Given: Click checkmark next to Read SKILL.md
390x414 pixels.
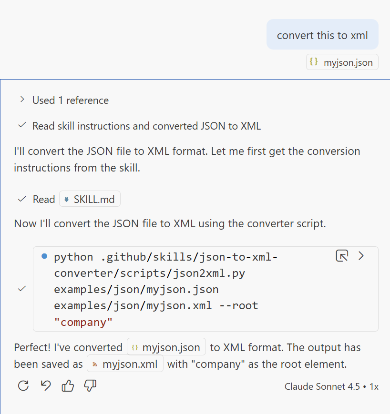Looking at the screenshot, I should (21, 199).
